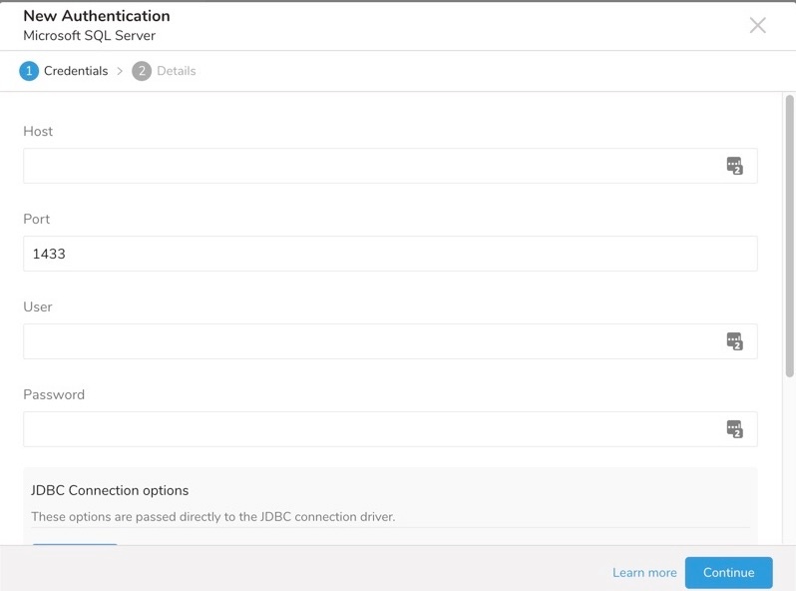Click the vertical scrollbar thumb
Image resolution: width=796 pixels, height=591 pixels.
click(789, 235)
